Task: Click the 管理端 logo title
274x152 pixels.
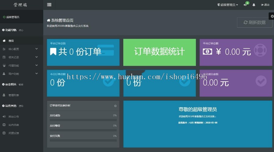Action: pos(20,5)
